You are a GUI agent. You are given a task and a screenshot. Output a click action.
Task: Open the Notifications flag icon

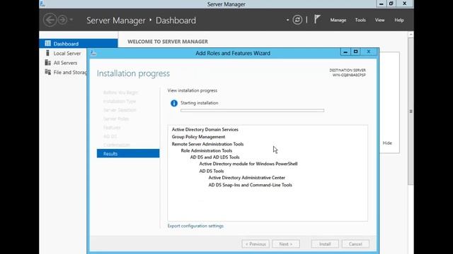click(317, 20)
